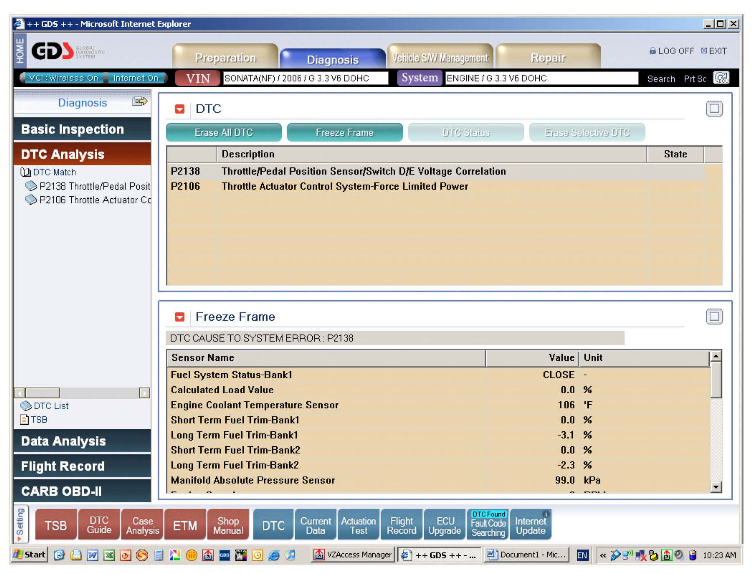752x574 pixels.
Task: Maximize the Freeze Frame panel
Action: pos(714,317)
